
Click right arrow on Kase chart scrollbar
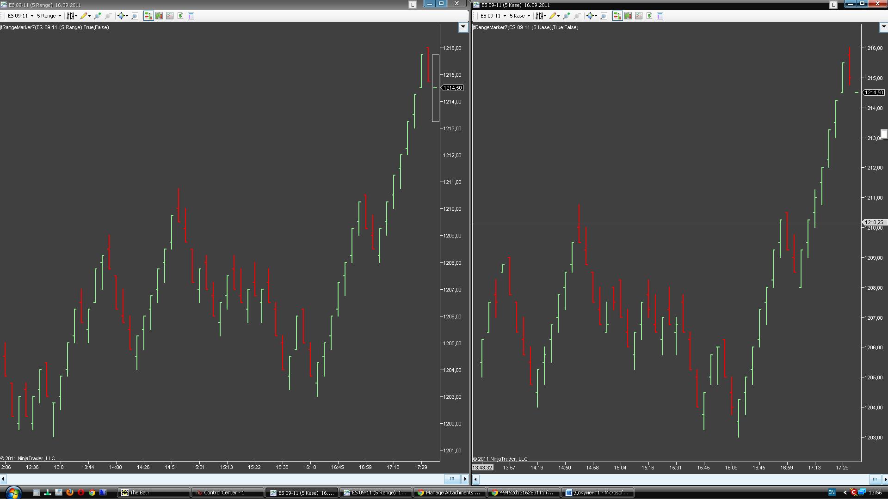(x=885, y=479)
